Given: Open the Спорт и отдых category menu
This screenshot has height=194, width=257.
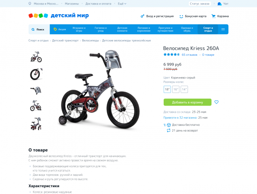Looking at the screenshot, I should click(x=208, y=30).
